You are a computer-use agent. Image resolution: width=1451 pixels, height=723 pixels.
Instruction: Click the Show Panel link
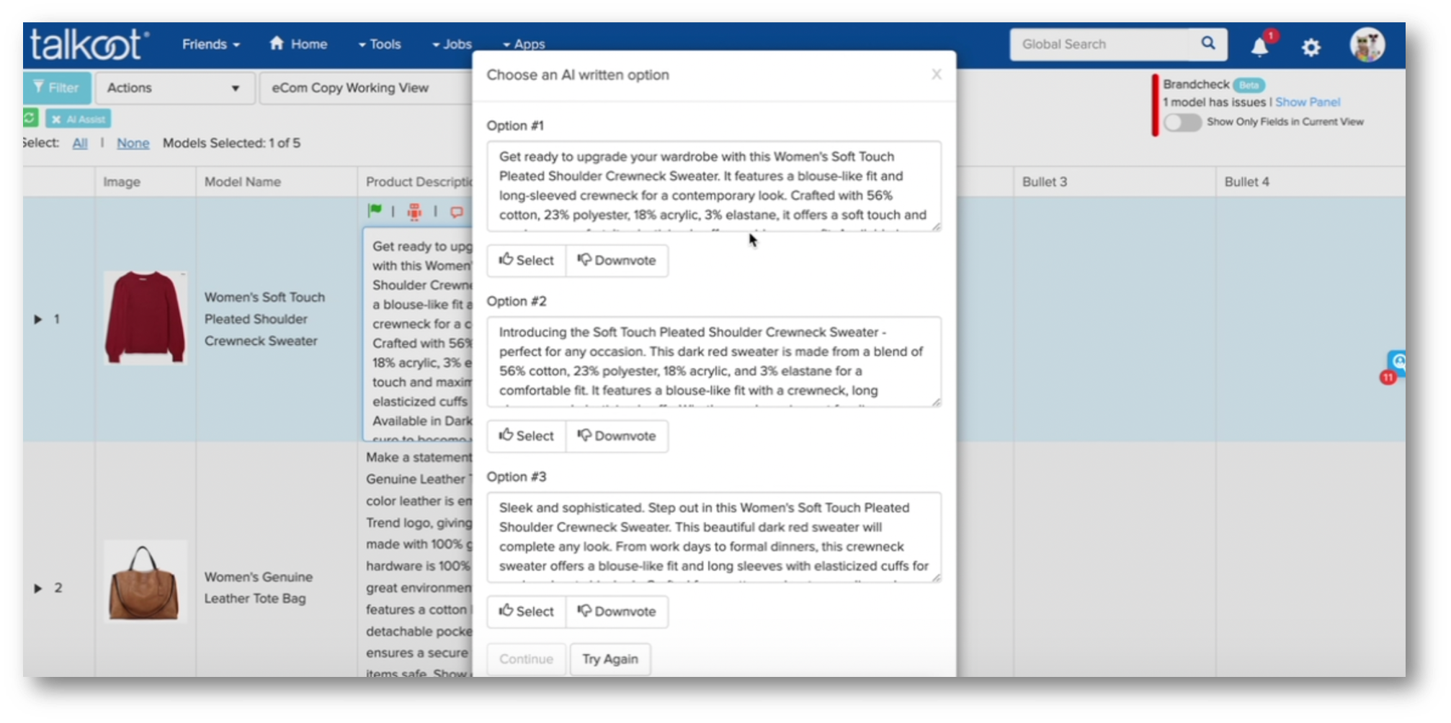tap(1308, 102)
